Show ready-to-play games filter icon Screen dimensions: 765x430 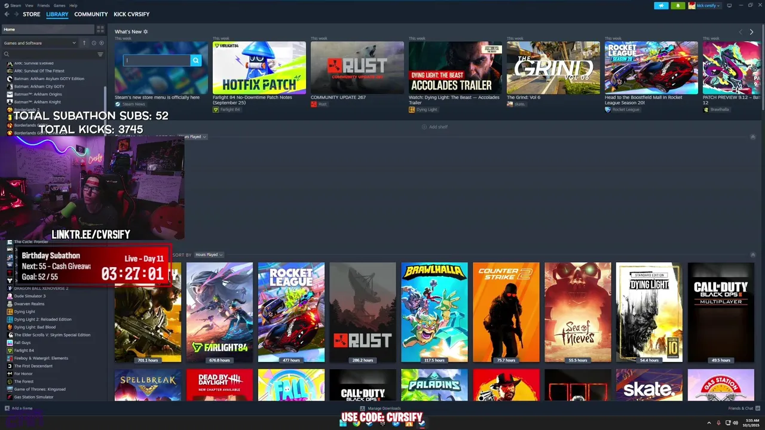pyautogui.click(x=101, y=43)
